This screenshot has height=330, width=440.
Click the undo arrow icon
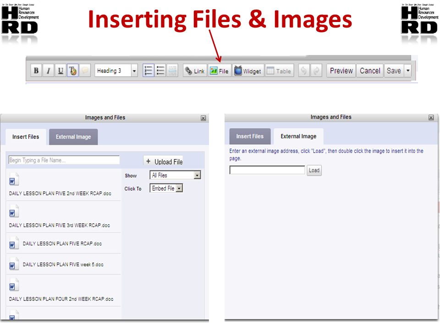click(303, 71)
